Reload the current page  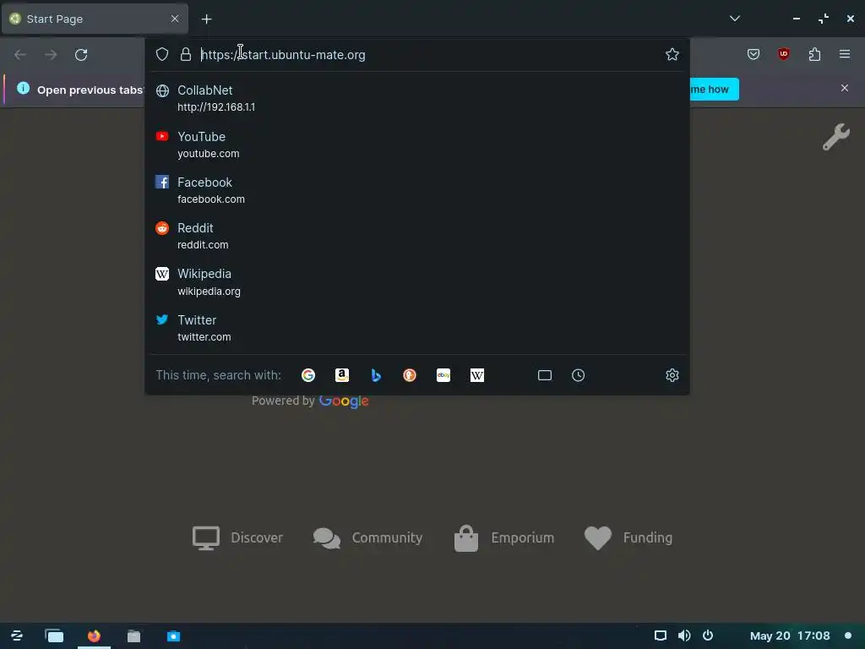(81, 55)
